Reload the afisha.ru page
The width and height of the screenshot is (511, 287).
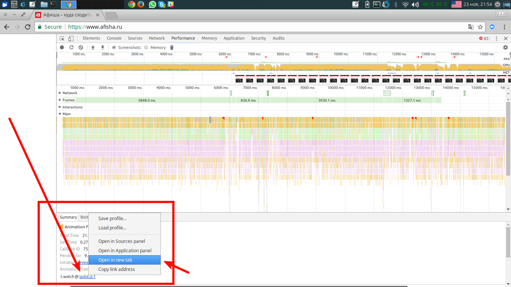click(28, 27)
